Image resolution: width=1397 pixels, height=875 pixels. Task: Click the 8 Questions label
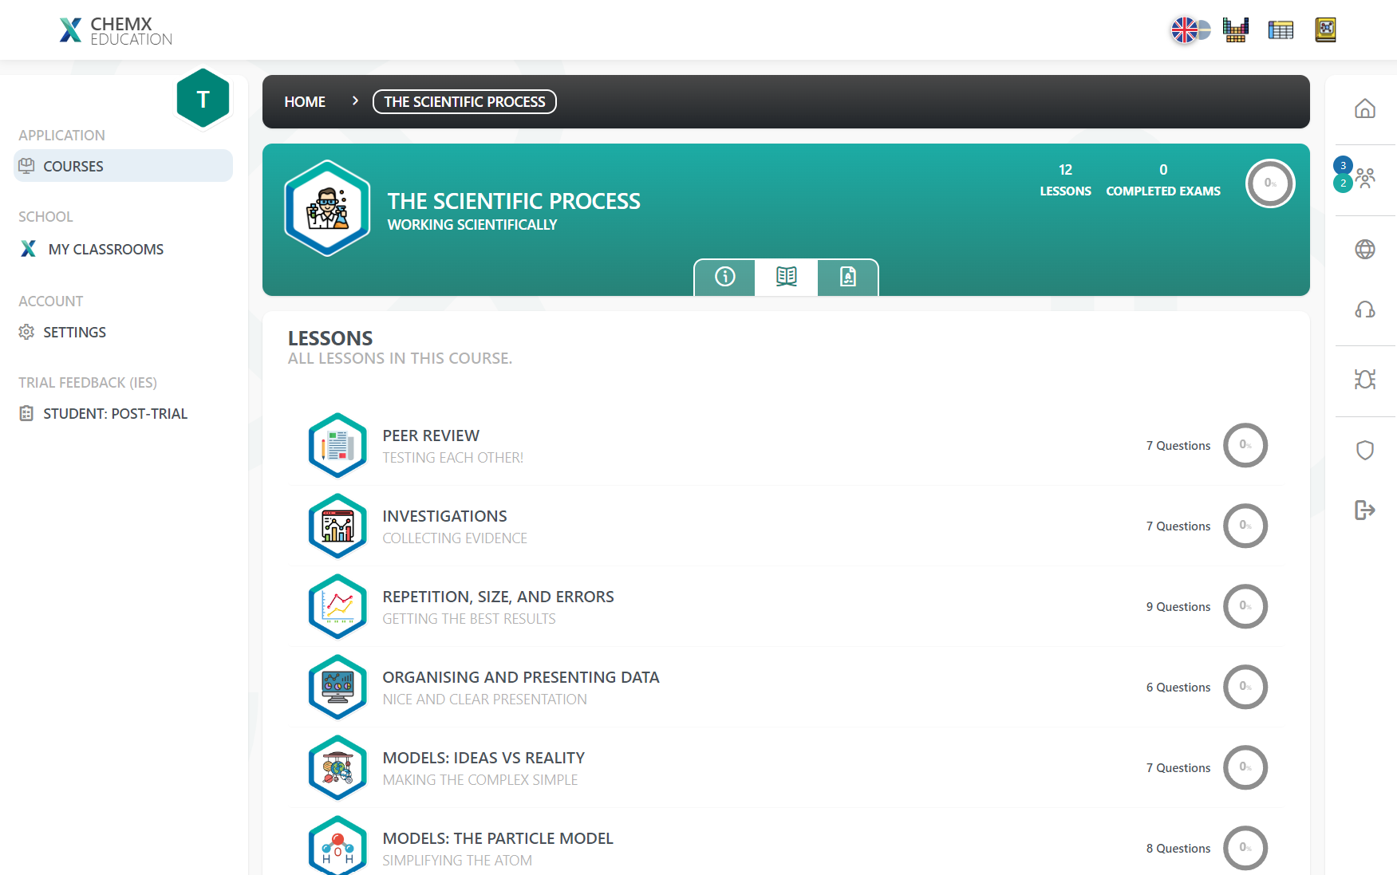1178,849
